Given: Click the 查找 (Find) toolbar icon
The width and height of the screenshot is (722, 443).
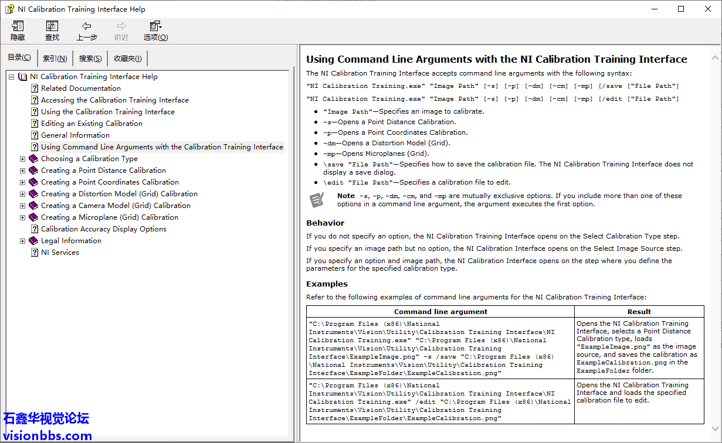Looking at the screenshot, I should pyautogui.click(x=52, y=26).
